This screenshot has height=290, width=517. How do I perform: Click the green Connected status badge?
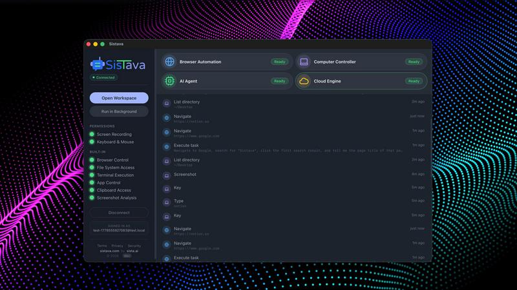103,77
